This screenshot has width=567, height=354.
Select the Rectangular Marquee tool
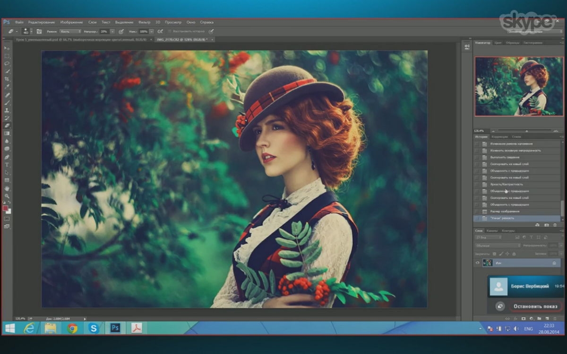tap(7, 56)
